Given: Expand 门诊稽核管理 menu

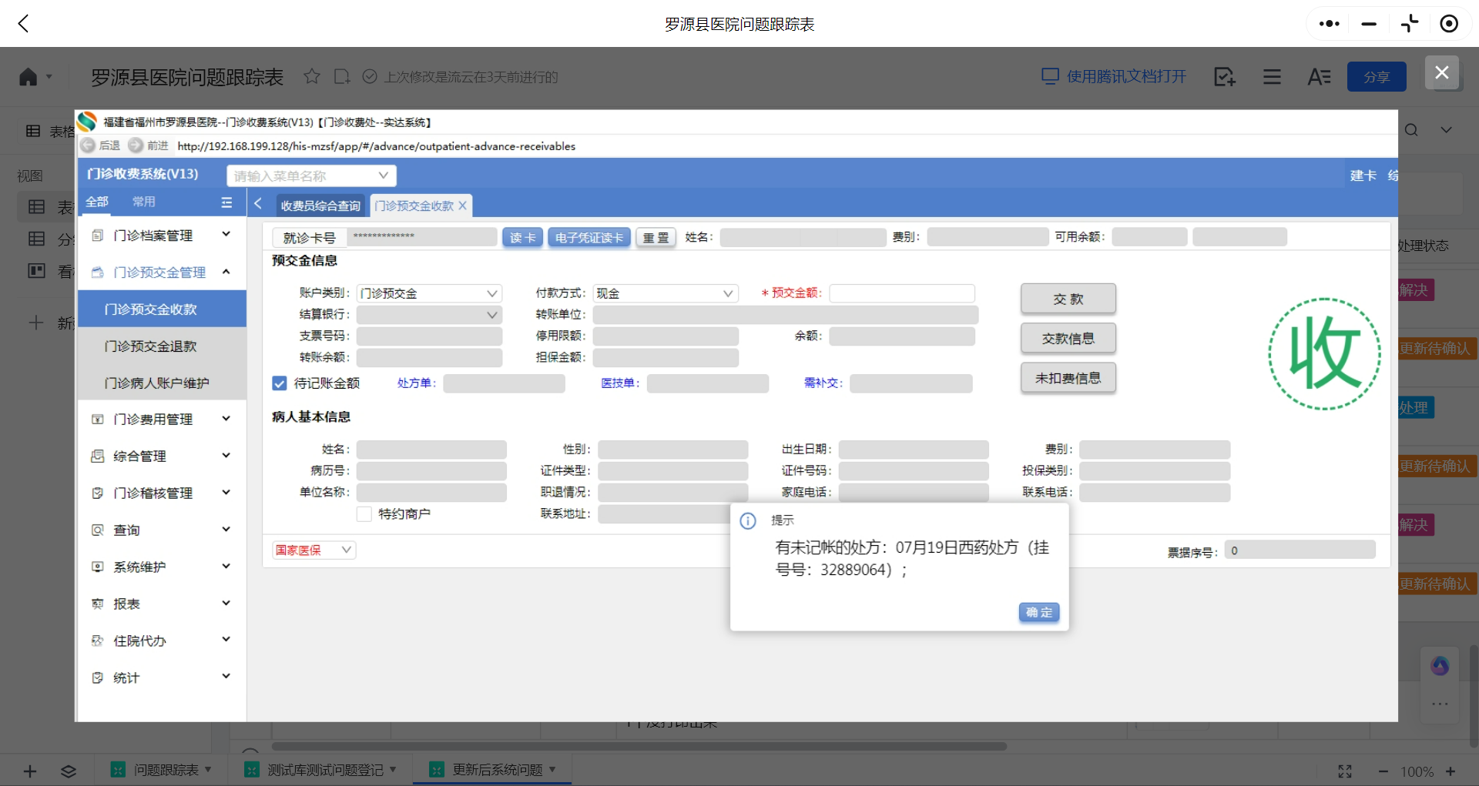Looking at the screenshot, I should click(x=162, y=493).
